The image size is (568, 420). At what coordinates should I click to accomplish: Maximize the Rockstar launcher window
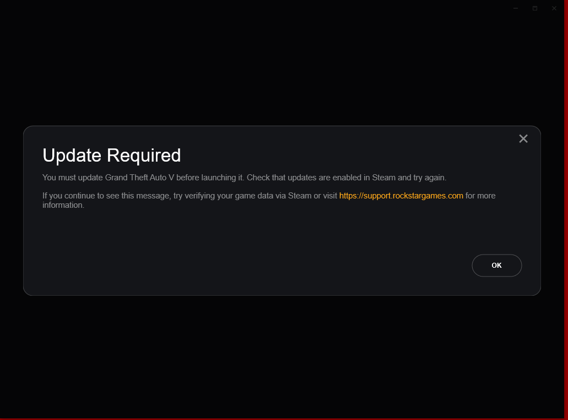click(x=535, y=8)
